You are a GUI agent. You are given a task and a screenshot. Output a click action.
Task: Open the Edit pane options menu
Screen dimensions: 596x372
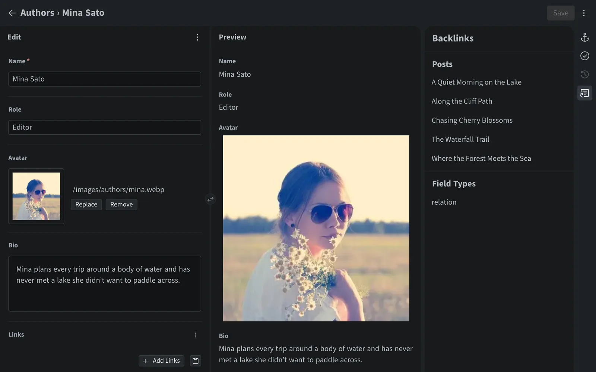[197, 37]
